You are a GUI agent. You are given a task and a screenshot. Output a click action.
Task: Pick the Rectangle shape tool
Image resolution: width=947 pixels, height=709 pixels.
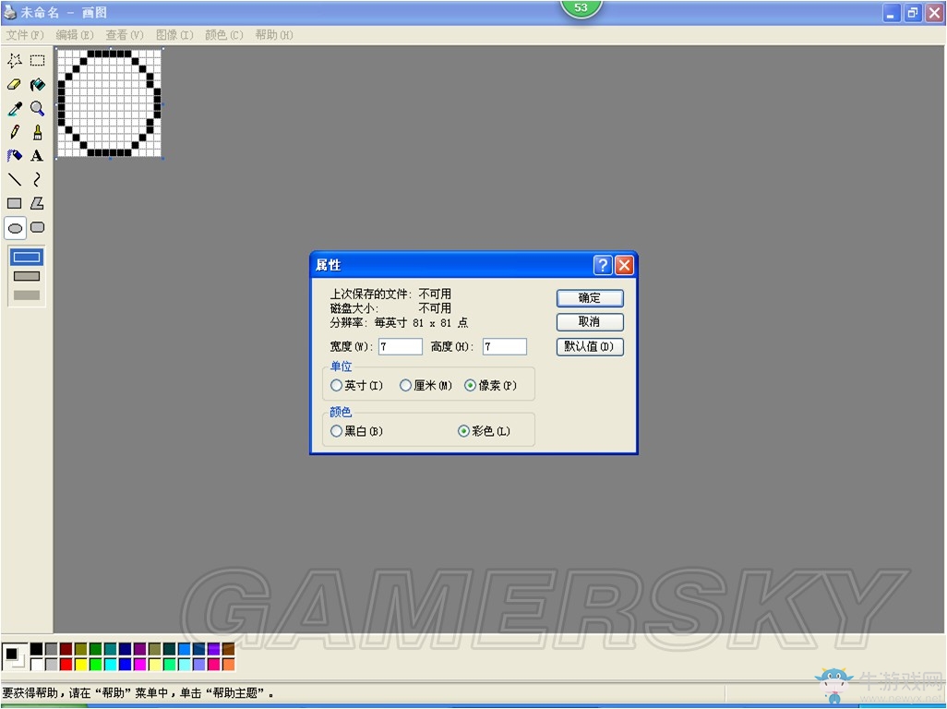click(15, 203)
